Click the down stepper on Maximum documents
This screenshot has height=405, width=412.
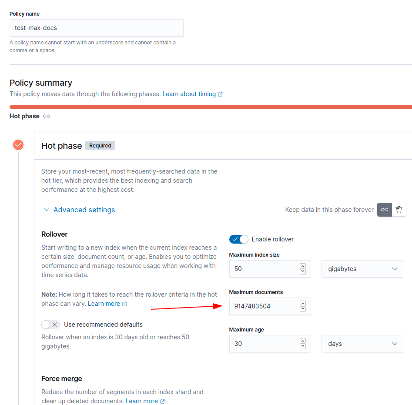coord(303,309)
